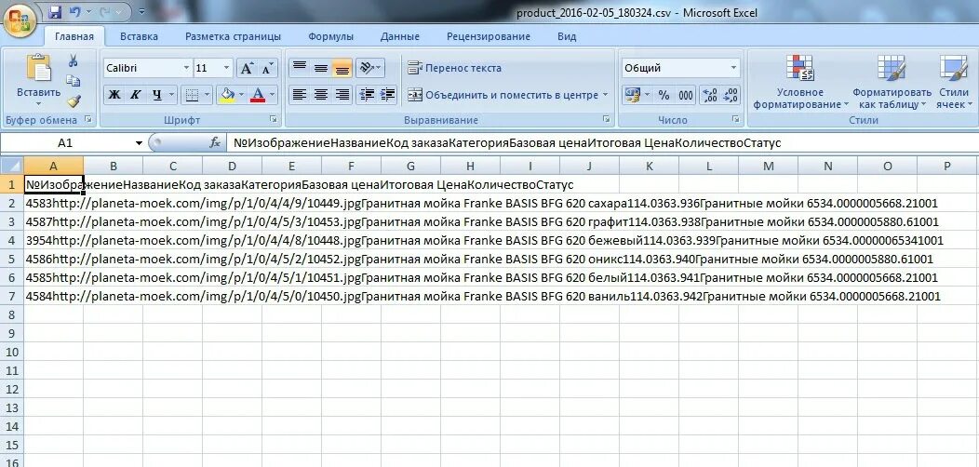Align text left

click(300, 95)
